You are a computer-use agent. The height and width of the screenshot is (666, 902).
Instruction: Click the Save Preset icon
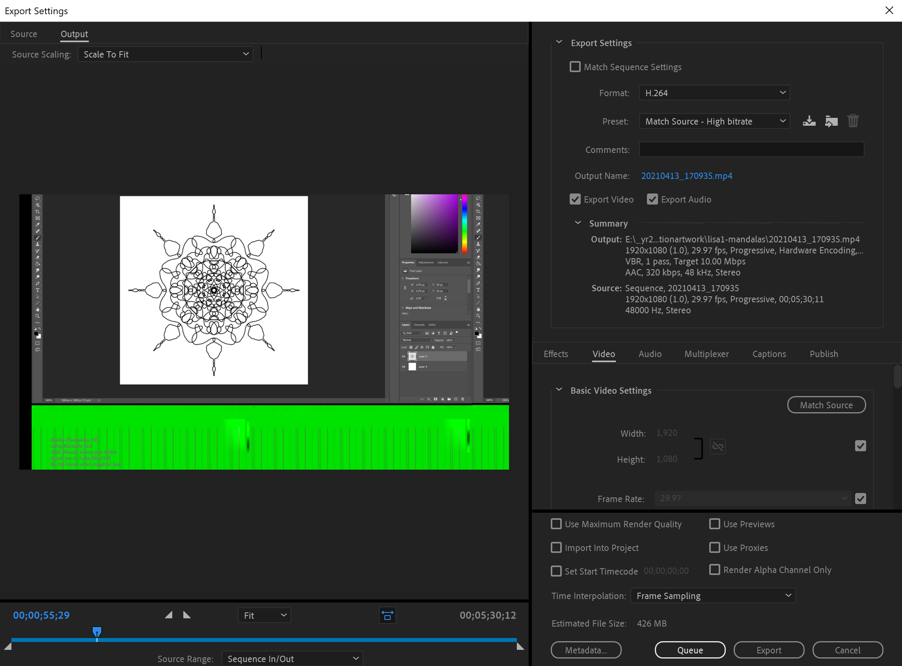tap(809, 121)
